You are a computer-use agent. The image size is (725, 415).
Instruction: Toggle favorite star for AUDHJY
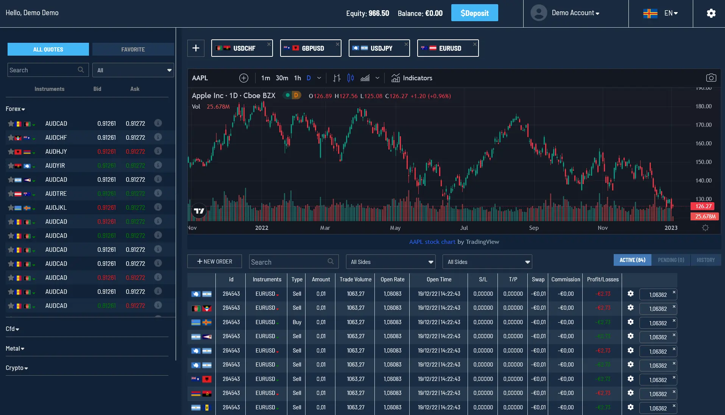click(11, 151)
